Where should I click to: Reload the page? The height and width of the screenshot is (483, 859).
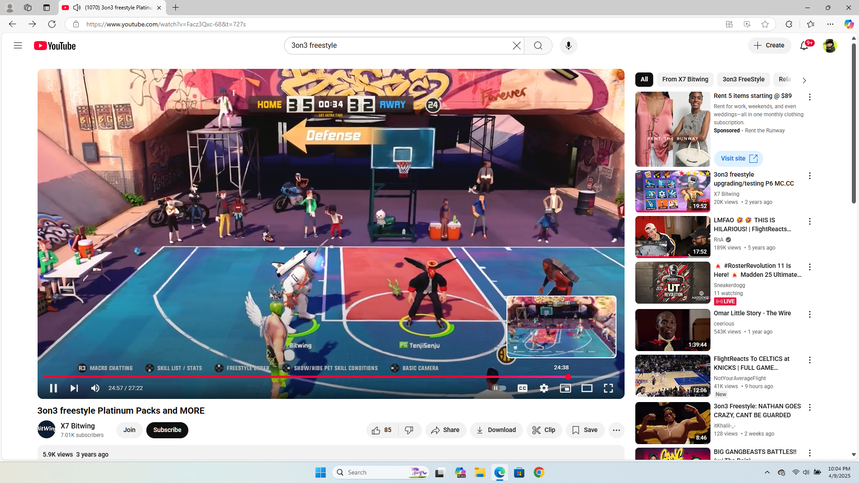click(x=52, y=24)
